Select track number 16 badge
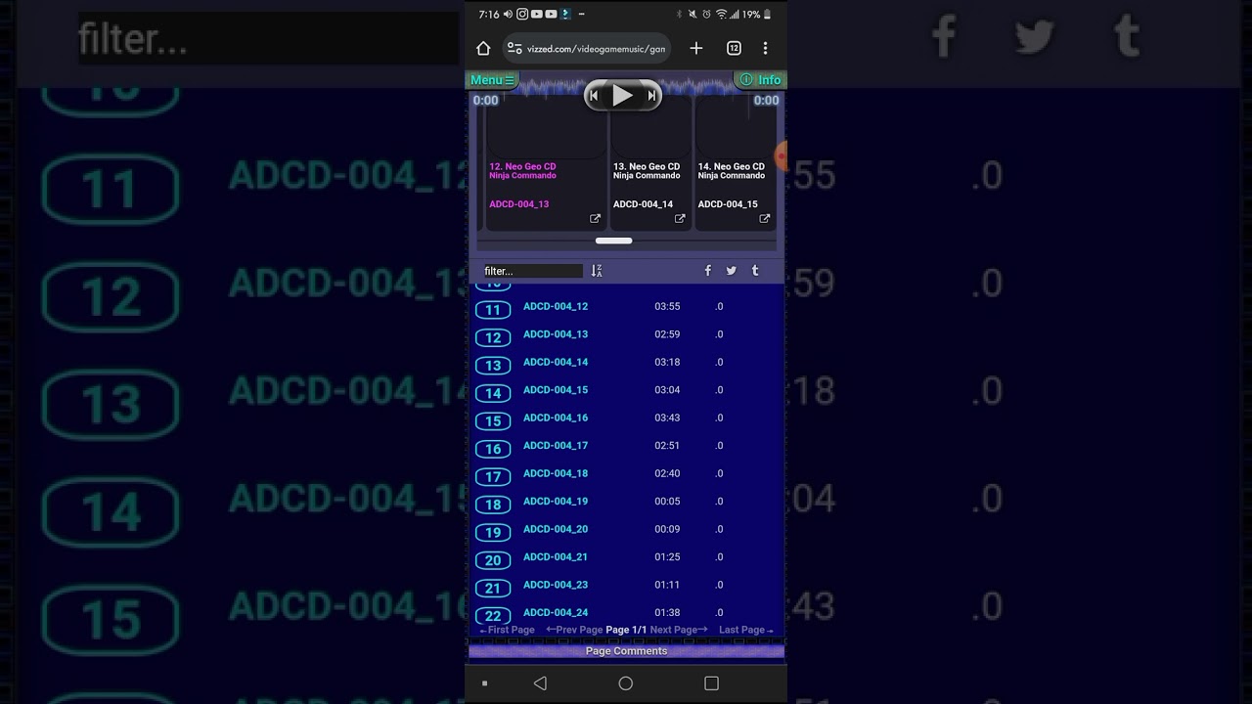The width and height of the screenshot is (1252, 704). pyautogui.click(x=493, y=449)
